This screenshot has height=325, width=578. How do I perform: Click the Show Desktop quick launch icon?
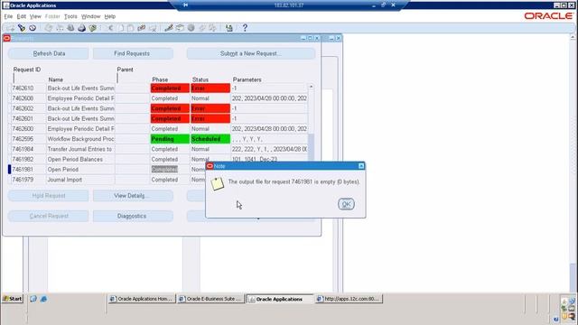(33, 299)
